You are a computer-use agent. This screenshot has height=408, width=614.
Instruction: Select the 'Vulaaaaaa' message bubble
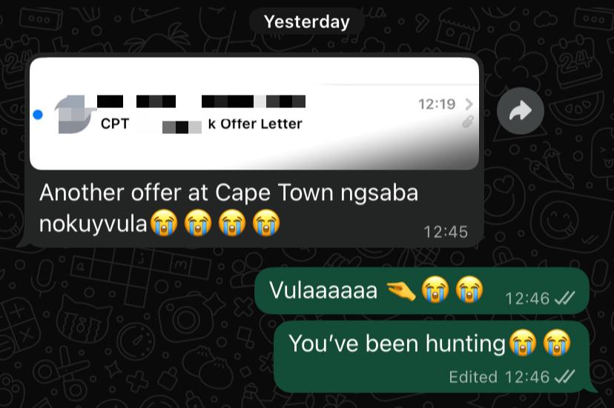[x=422, y=291]
